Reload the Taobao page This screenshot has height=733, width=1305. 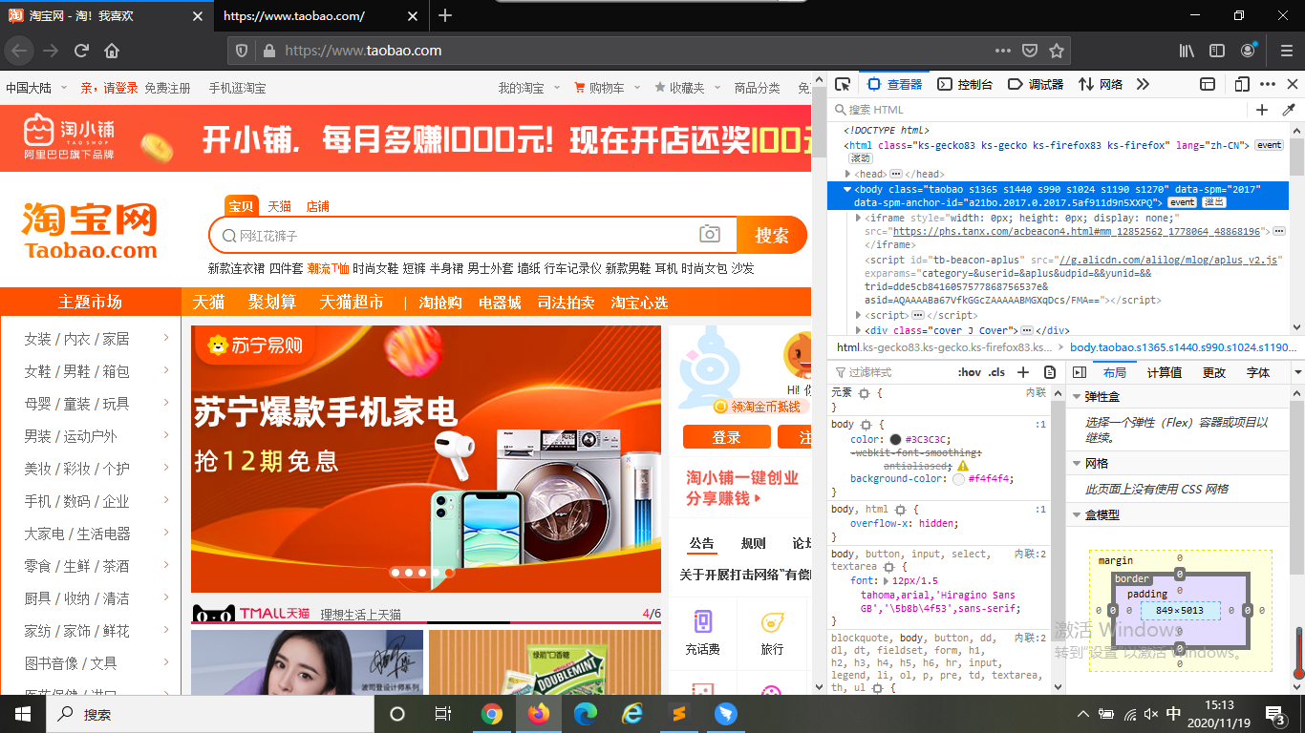point(81,51)
